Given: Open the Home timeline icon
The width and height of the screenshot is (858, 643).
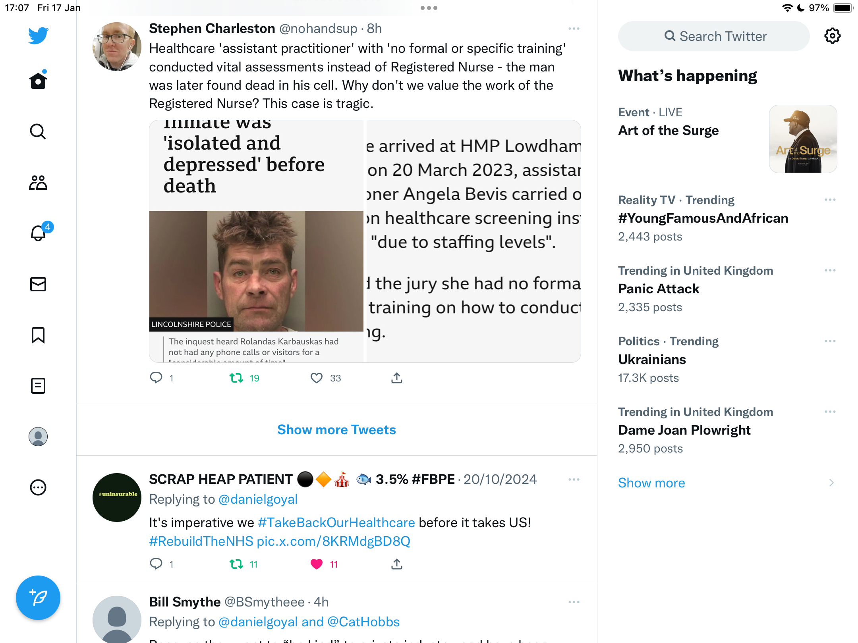Looking at the screenshot, I should click(38, 81).
